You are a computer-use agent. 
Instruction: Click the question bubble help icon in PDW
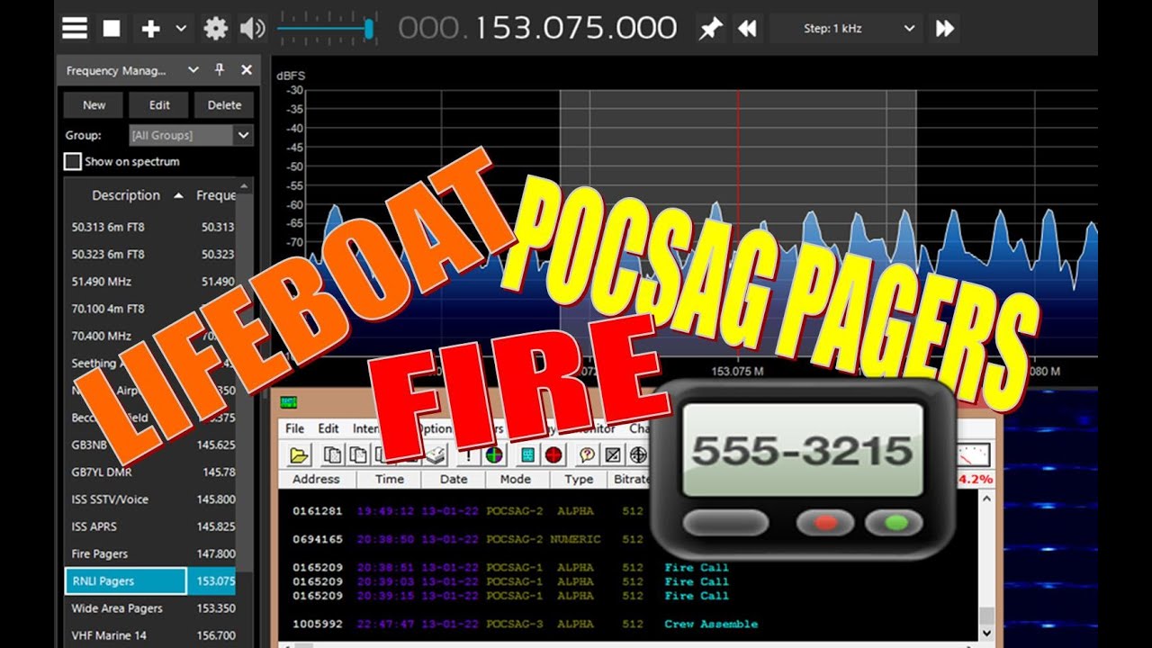(587, 454)
